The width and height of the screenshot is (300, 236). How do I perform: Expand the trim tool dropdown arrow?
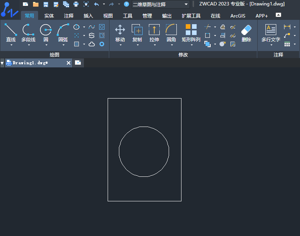[215, 27]
